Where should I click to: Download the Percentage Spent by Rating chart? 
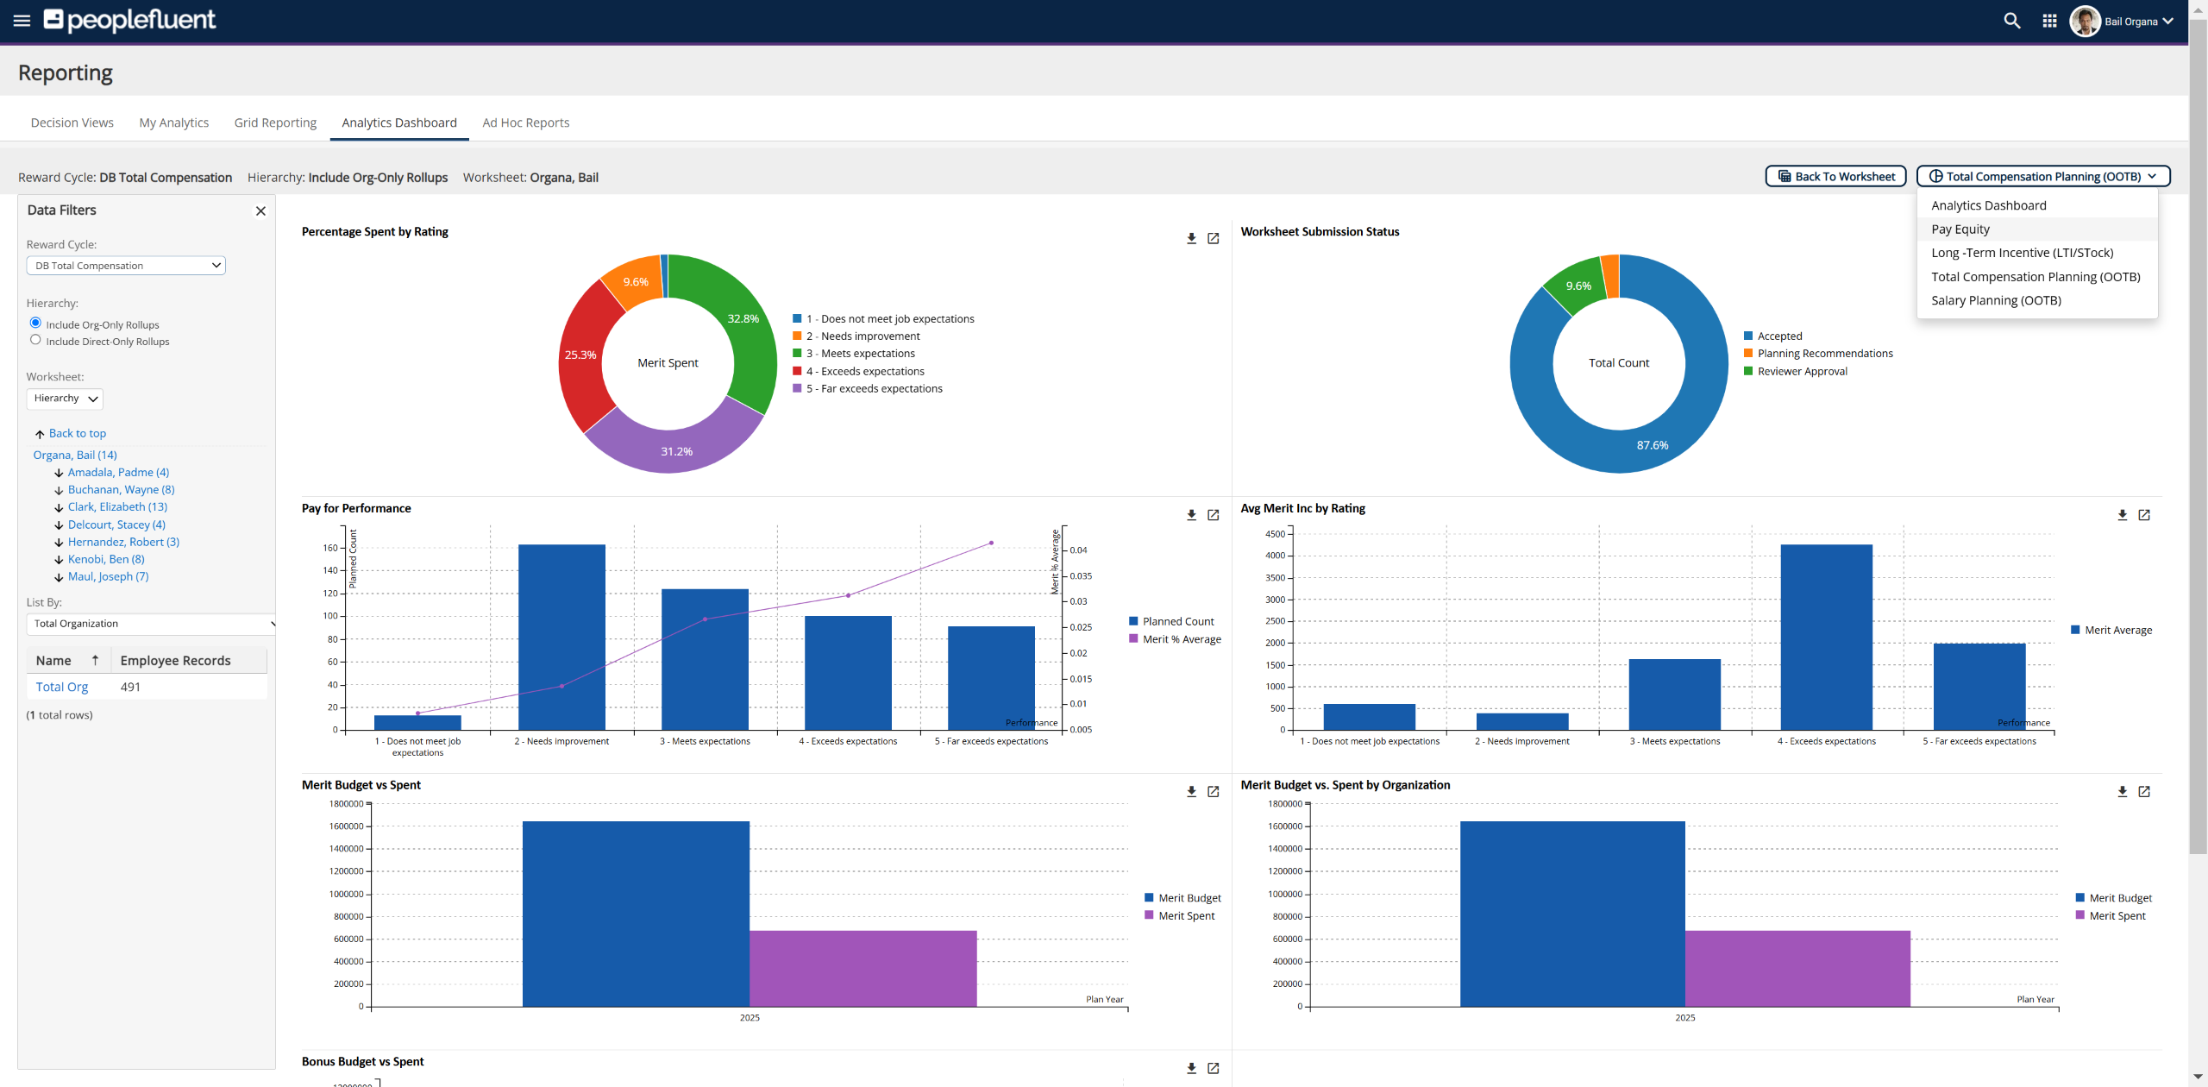[x=1191, y=238]
